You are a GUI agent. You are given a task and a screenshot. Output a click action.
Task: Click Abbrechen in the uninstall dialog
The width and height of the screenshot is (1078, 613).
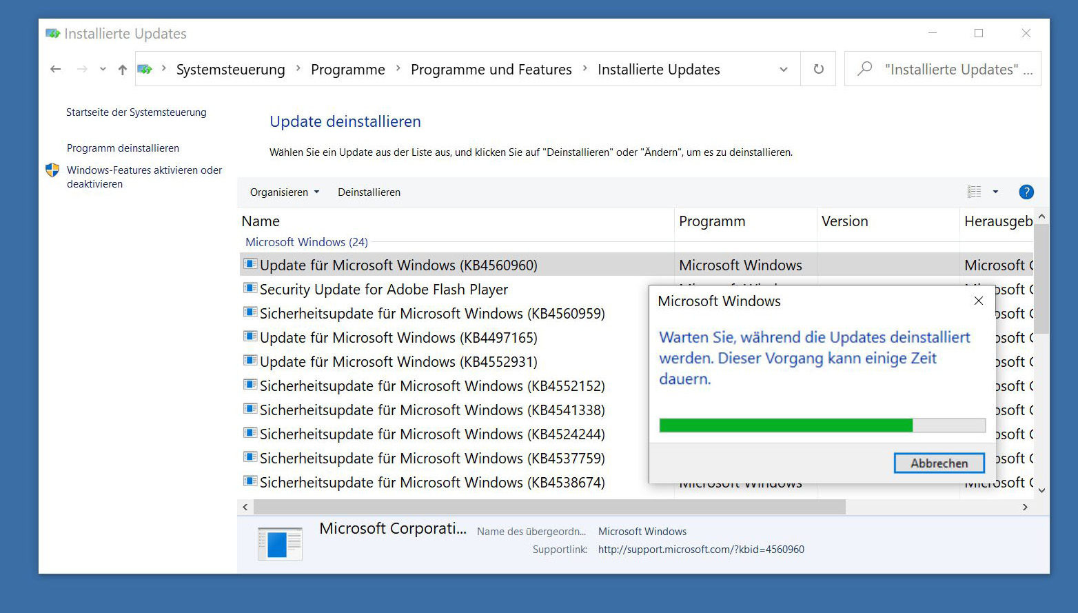(x=939, y=463)
